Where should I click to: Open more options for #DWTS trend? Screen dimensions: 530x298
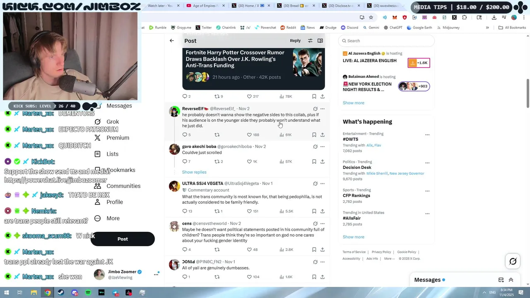(x=427, y=135)
